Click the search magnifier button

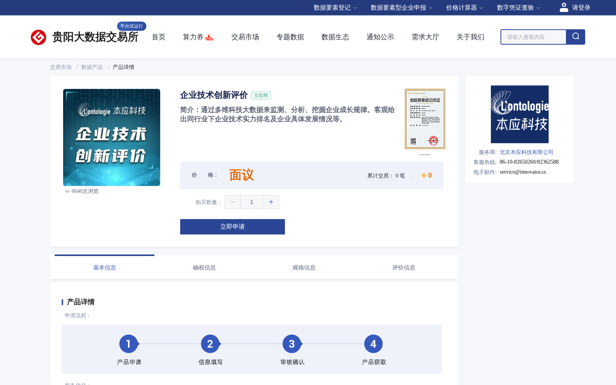tap(576, 37)
